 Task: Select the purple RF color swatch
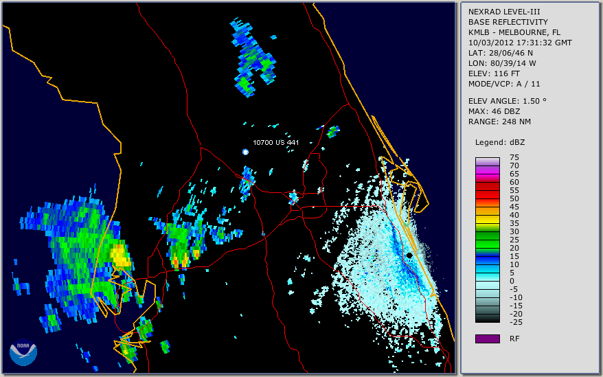coord(487,339)
